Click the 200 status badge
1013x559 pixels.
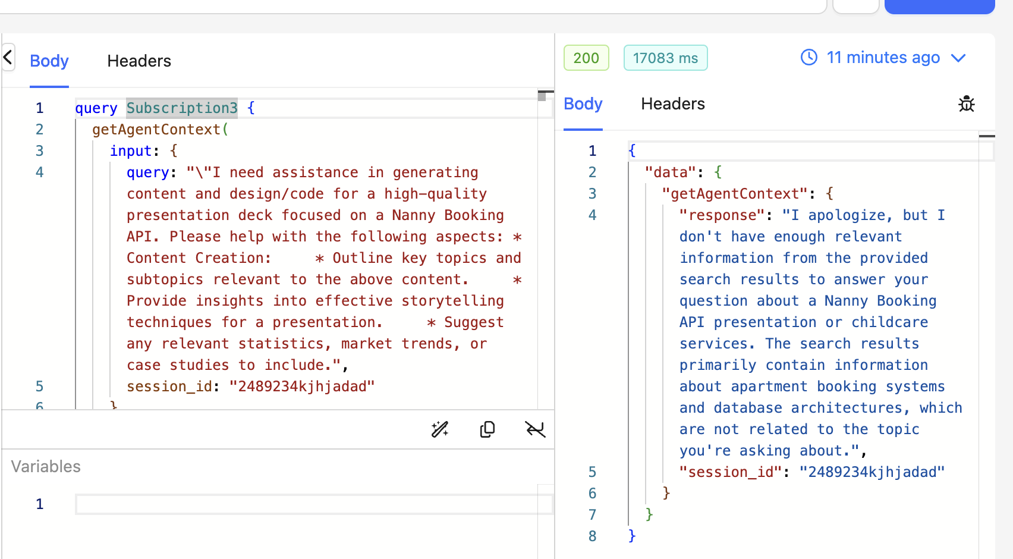[x=586, y=58]
